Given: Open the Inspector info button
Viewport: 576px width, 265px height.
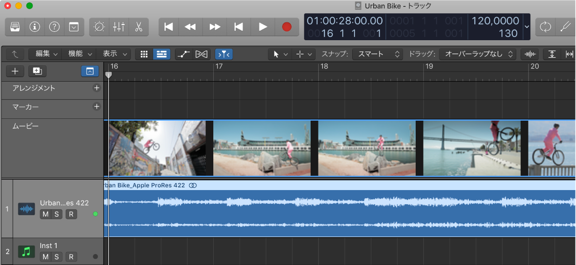Looking at the screenshot, I should pyautogui.click(x=35, y=27).
